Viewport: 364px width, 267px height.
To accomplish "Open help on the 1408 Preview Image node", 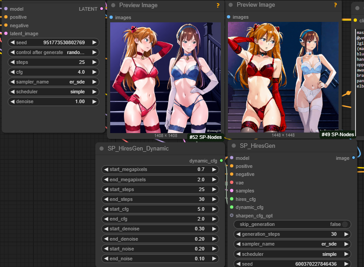I will tap(218, 5).
